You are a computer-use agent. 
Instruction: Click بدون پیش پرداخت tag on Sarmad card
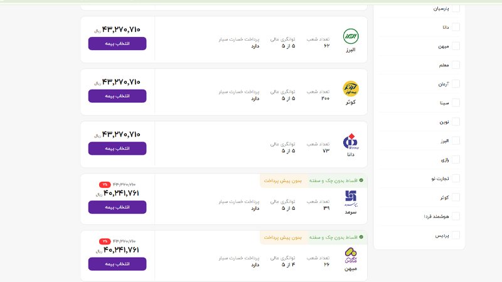pos(283,180)
